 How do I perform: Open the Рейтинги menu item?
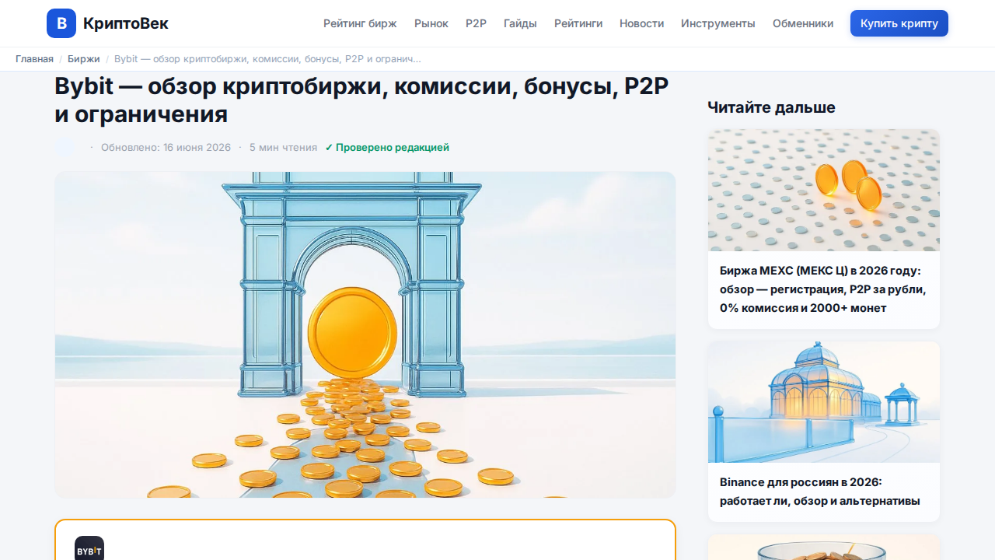578,23
